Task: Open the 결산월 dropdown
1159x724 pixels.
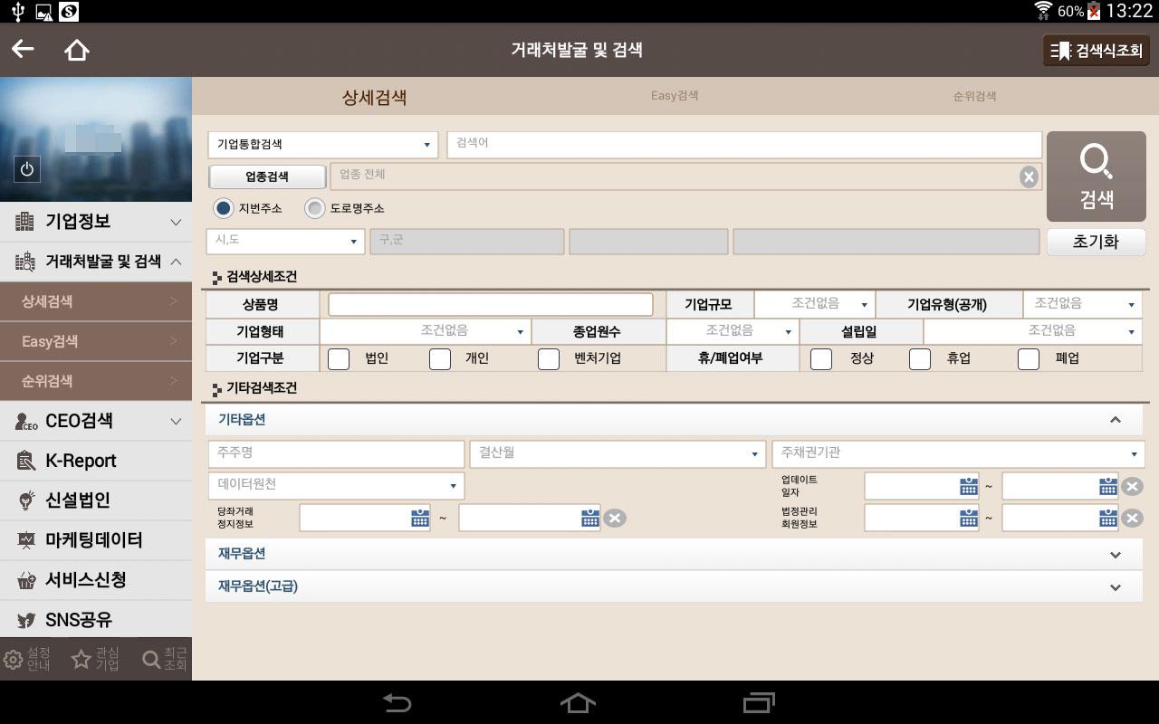Action: 618,452
